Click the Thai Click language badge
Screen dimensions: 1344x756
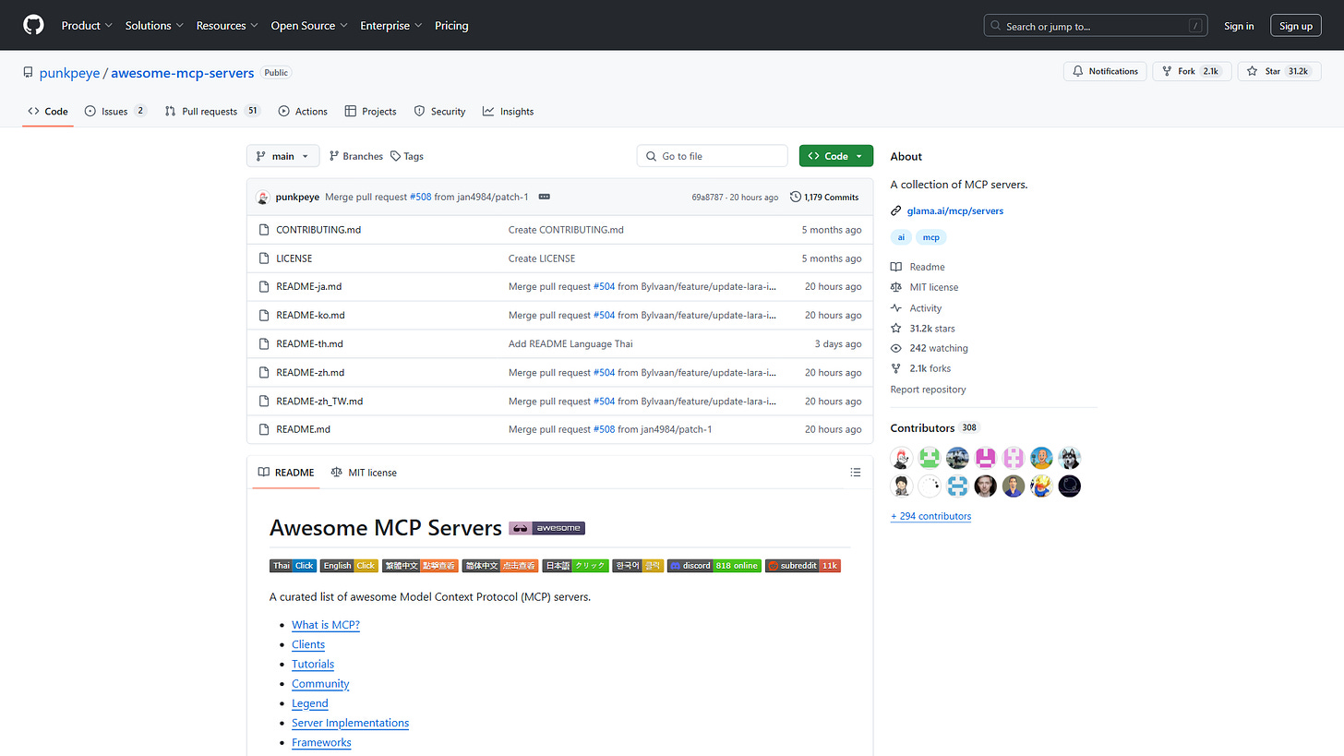pyautogui.click(x=293, y=566)
